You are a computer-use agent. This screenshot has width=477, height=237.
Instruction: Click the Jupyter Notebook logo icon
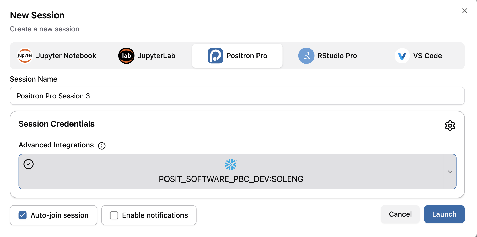tap(25, 56)
